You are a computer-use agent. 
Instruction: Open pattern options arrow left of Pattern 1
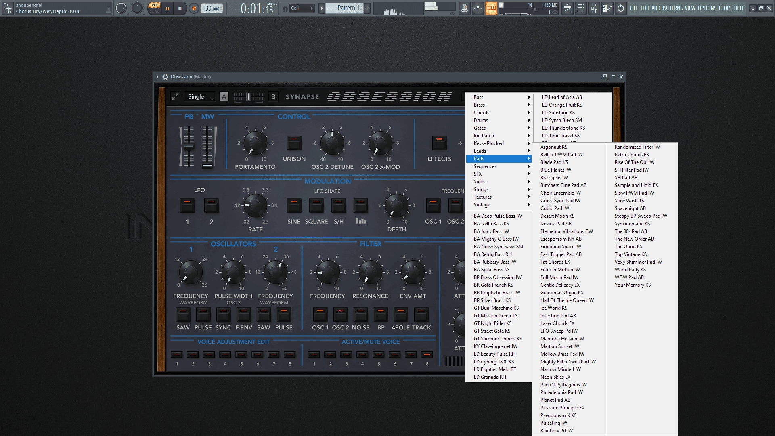pos(322,8)
